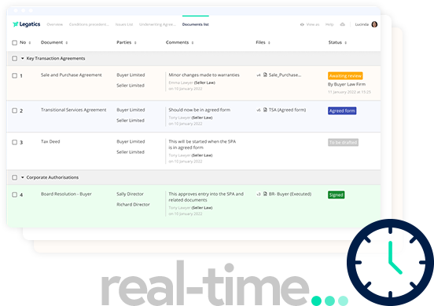The width and height of the screenshot is (434, 306).
Task: Click Lucinda user name
Action: [x=362, y=24]
